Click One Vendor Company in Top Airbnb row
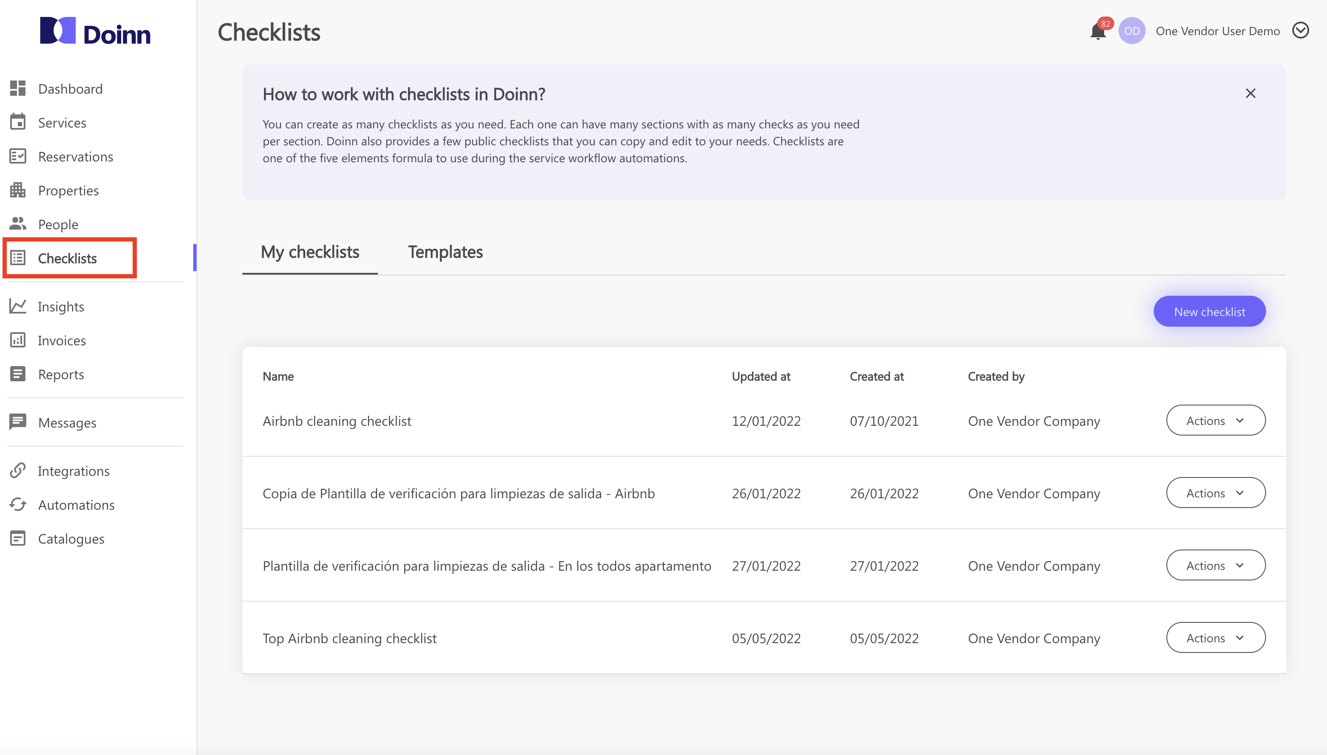This screenshot has height=755, width=1327. (x=1034, y=638)
